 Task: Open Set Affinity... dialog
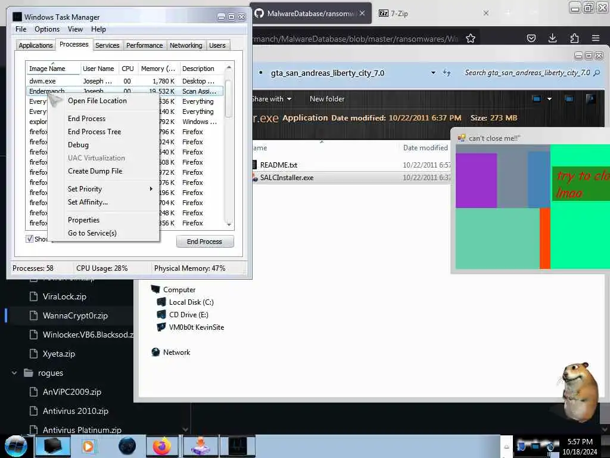click(88, 202)
